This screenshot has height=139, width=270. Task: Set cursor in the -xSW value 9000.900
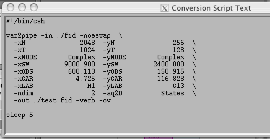[79, 65]
